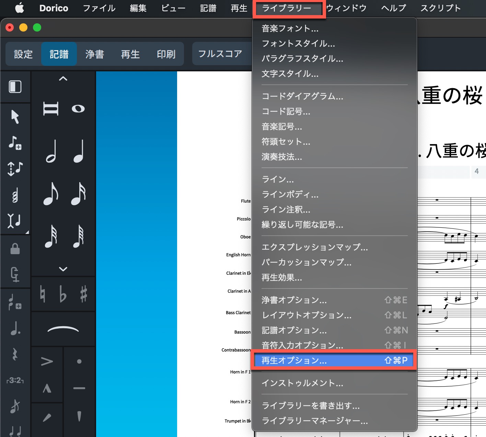Open the 編集 menu
Viewport: 486px width, 437px height.
(138, 8)
